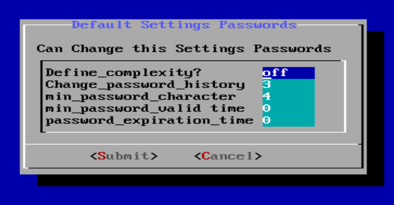Place cursor on the underlined o in off
394x205 pixels.
tap(267, 73)
